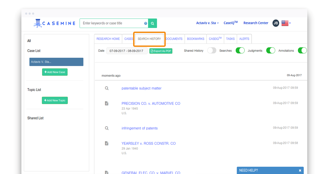The height and width of the screenshot is (174, 330).
Task: Click the Add New Case button
Action: point(55,72)
